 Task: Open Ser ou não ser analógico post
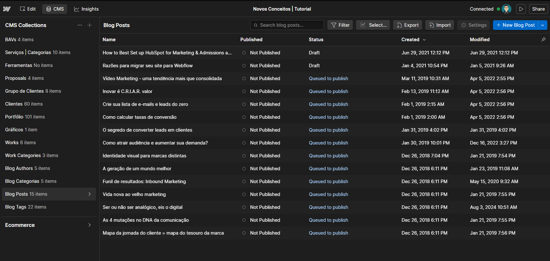point(142,207)
